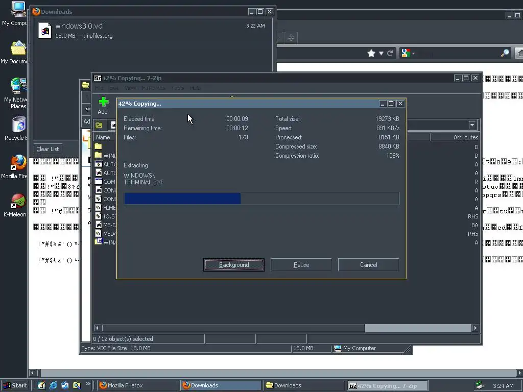Open the Favorites menu in 7-Zip
Image resolution: width=523 pixels, height=392 pixels.
pyautogui.click(x=153, y=88)
